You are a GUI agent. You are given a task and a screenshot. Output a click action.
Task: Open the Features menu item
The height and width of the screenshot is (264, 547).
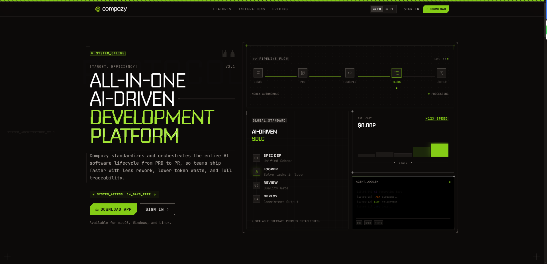pos(222,9)
